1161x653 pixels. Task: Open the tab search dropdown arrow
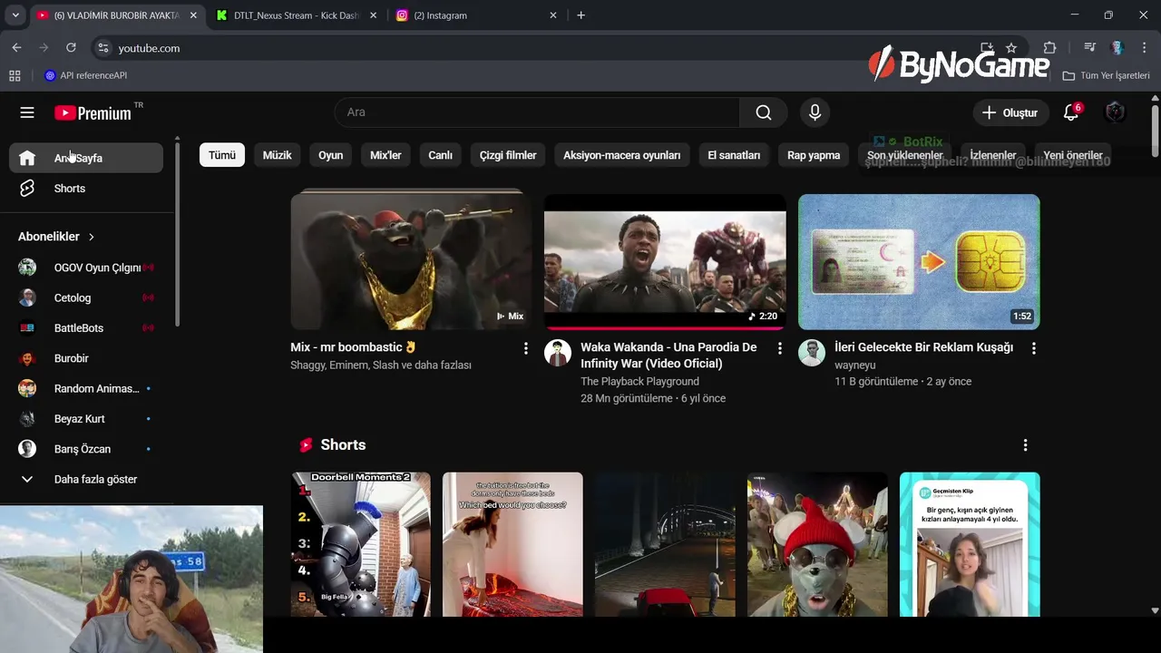(15, 15)
